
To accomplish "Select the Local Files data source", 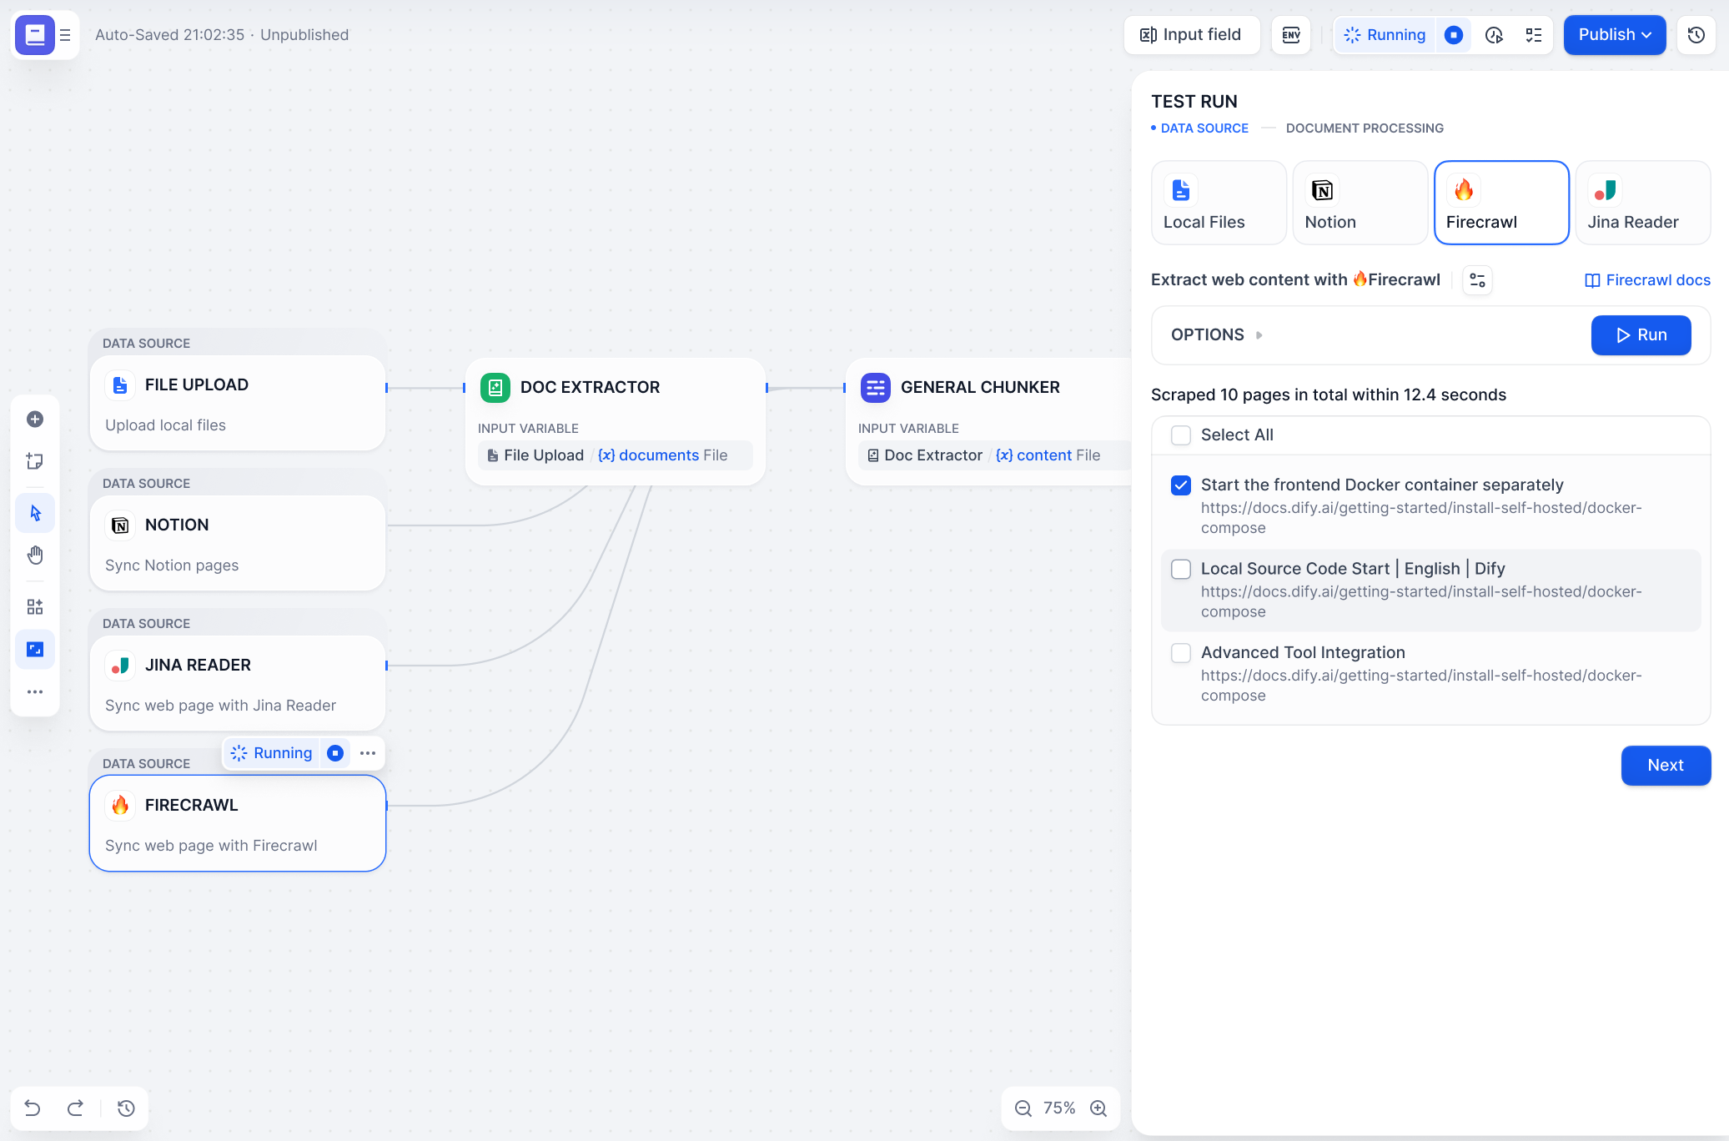I will tap(1218, 203).
